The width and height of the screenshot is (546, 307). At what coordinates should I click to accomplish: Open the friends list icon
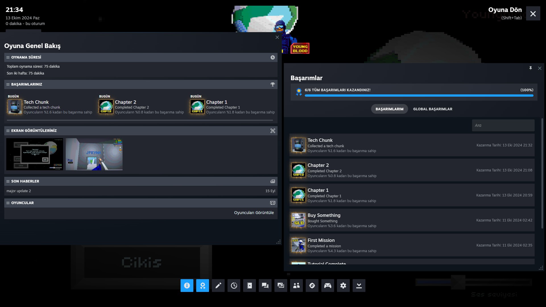point(296,285)
